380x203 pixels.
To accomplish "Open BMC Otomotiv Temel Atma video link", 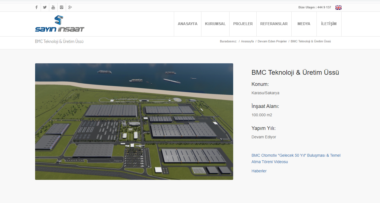I will [296, 158].
